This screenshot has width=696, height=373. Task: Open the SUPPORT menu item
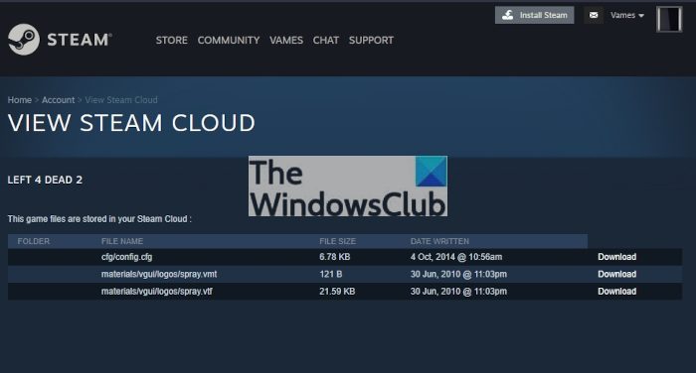pyautogui.click(x=371, y=41)
